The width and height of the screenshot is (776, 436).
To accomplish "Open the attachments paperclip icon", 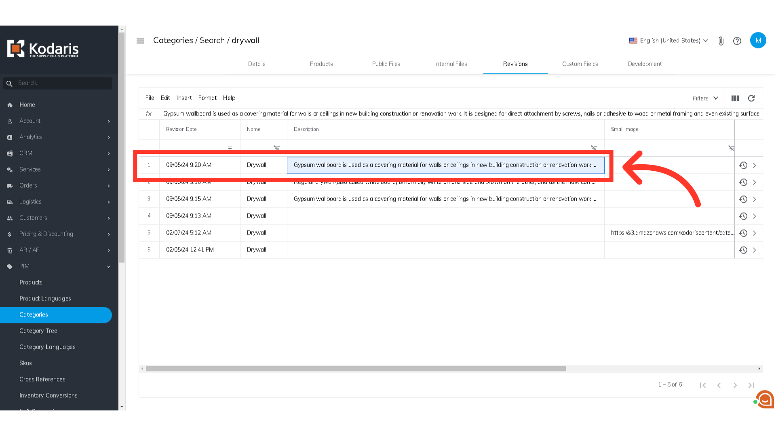I will pos(721,41).
